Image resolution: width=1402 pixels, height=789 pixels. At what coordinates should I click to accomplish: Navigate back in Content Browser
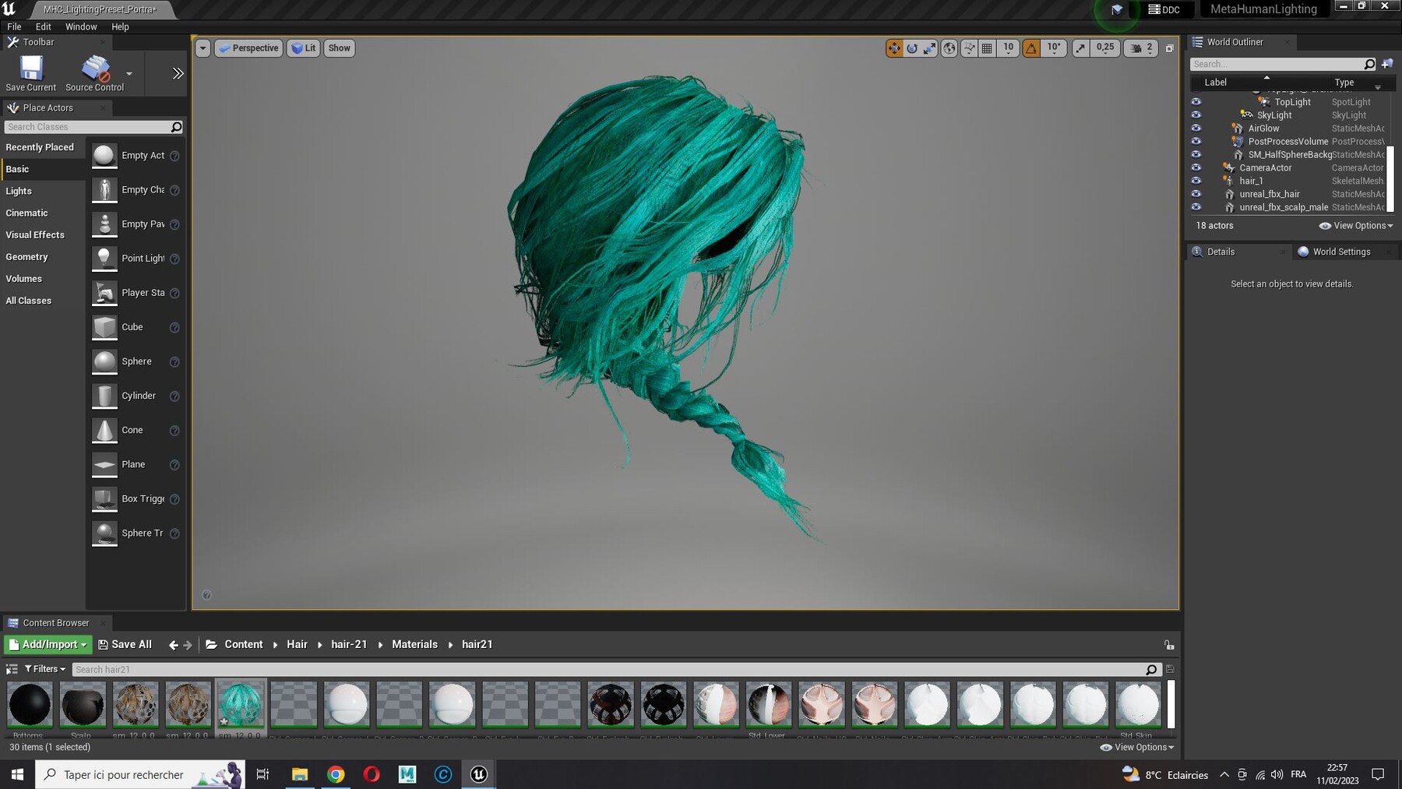173,645
